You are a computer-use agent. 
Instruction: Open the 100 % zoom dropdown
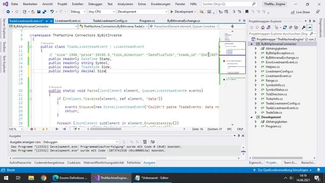point(16,129)
